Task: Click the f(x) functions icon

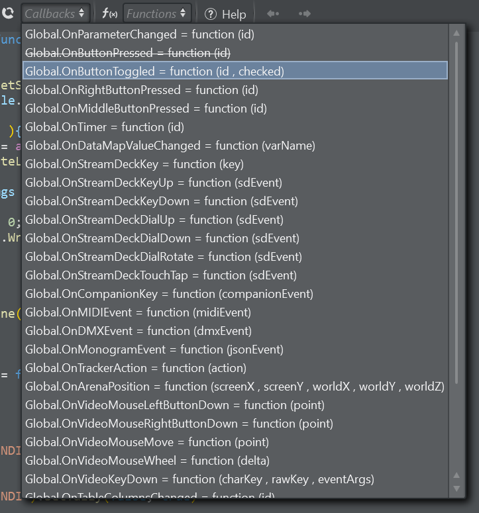Action: click(110, 13)
